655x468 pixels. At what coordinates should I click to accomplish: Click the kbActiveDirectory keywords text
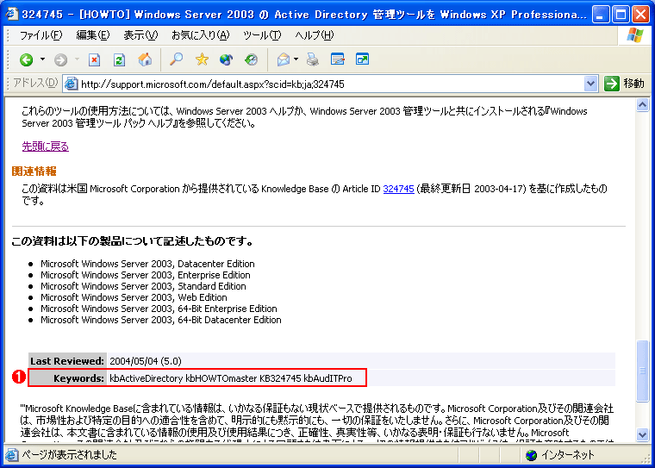[147, 378]
